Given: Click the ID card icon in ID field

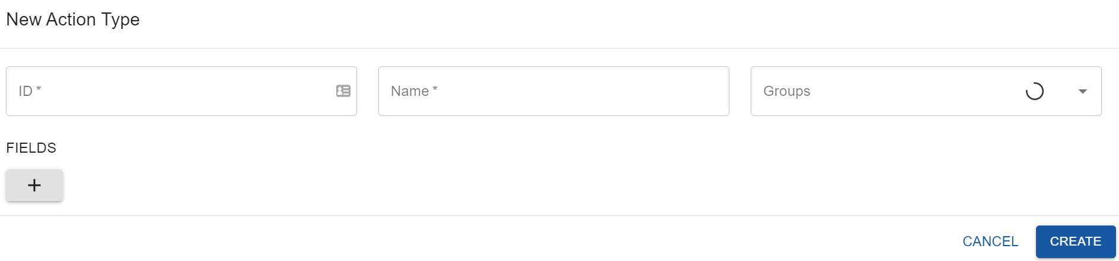Looking at the screenshot, I should (x=343, y=91).
